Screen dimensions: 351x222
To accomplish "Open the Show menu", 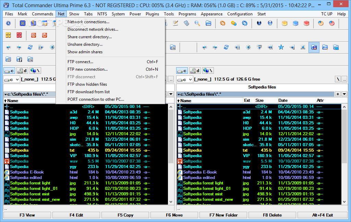I will pyautogui.click(x=74, y=14).
